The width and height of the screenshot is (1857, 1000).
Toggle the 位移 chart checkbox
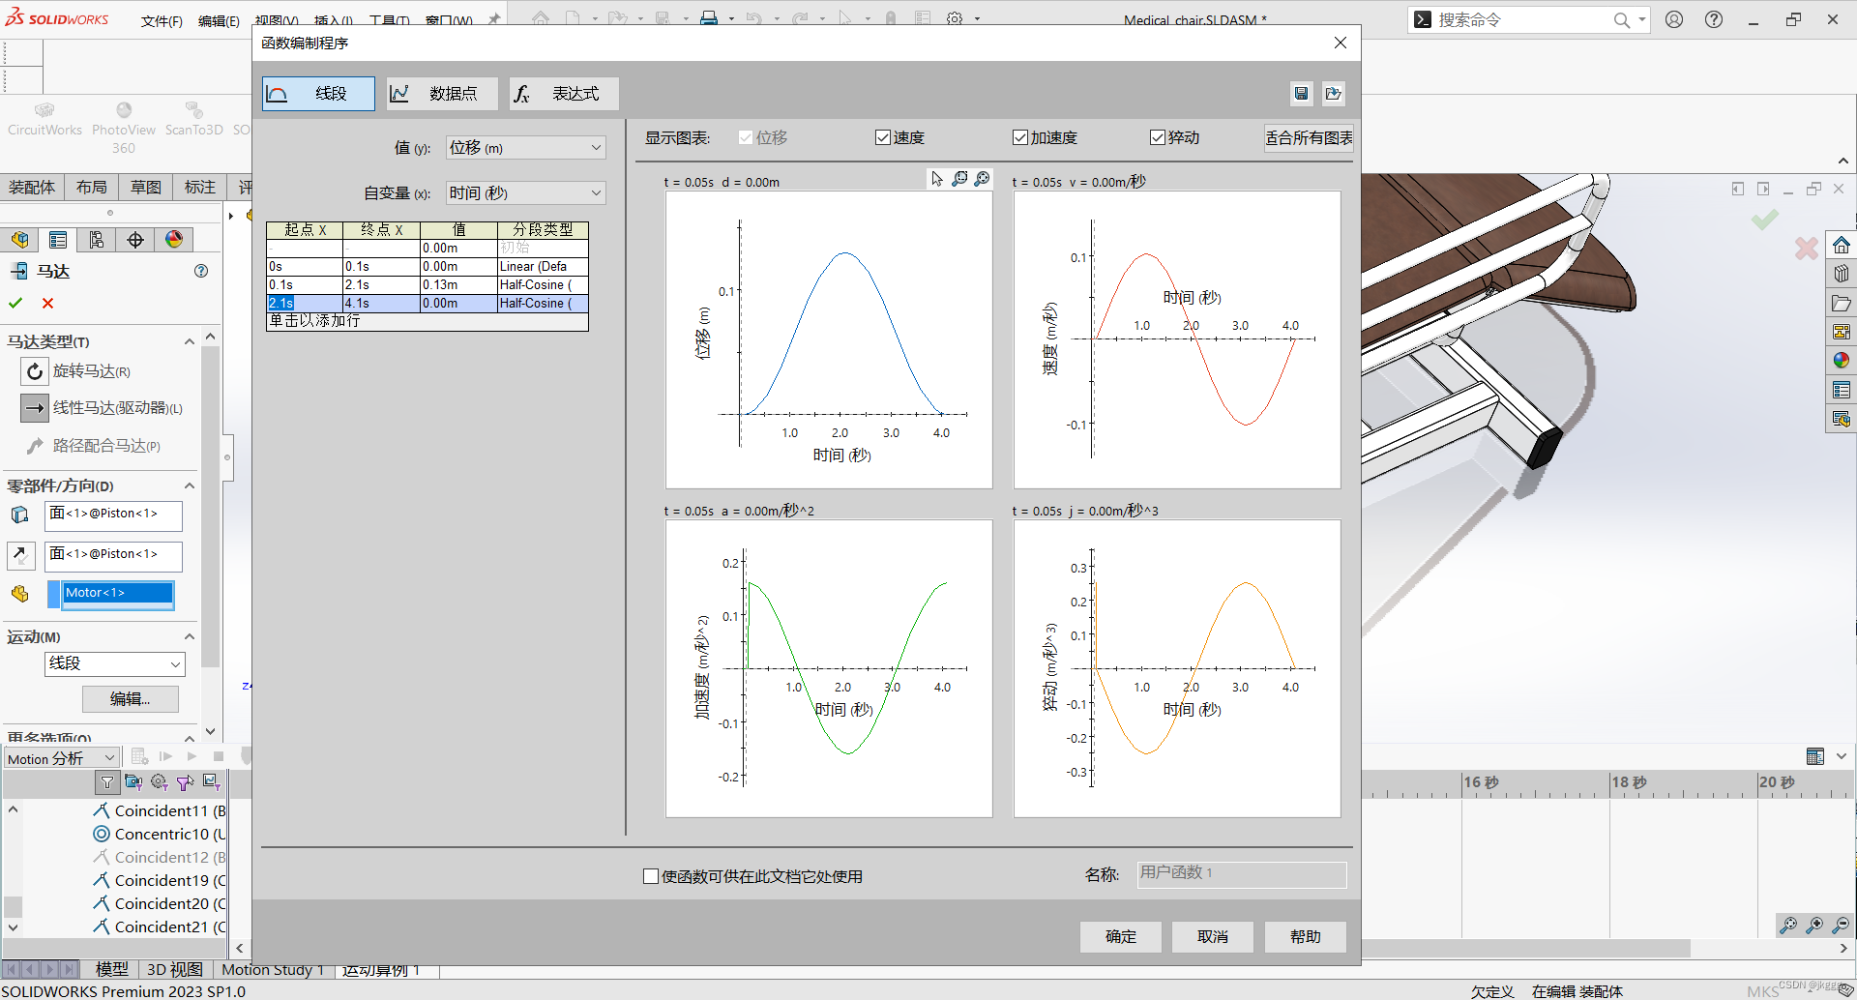[746, 137]
